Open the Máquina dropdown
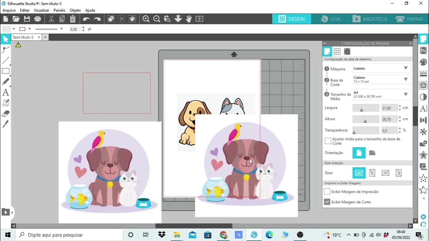 pyautogui.click(x=382, y=68)
